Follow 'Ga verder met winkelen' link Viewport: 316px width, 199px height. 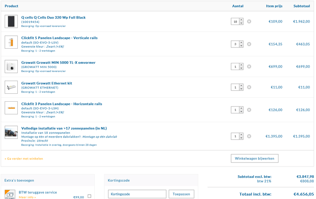tap(24, 159)
